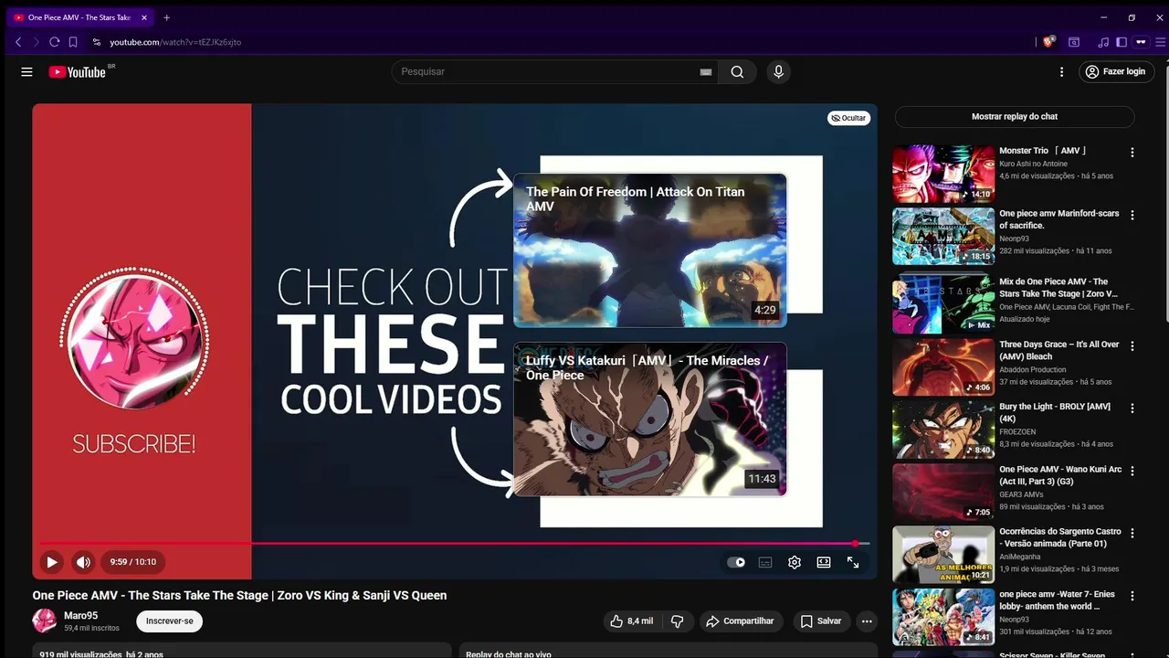The width and height of the screenshot is (1169, 658).
Task: Open Bury the Light BROLY AMV thumbnail
Action: [943, 430]
